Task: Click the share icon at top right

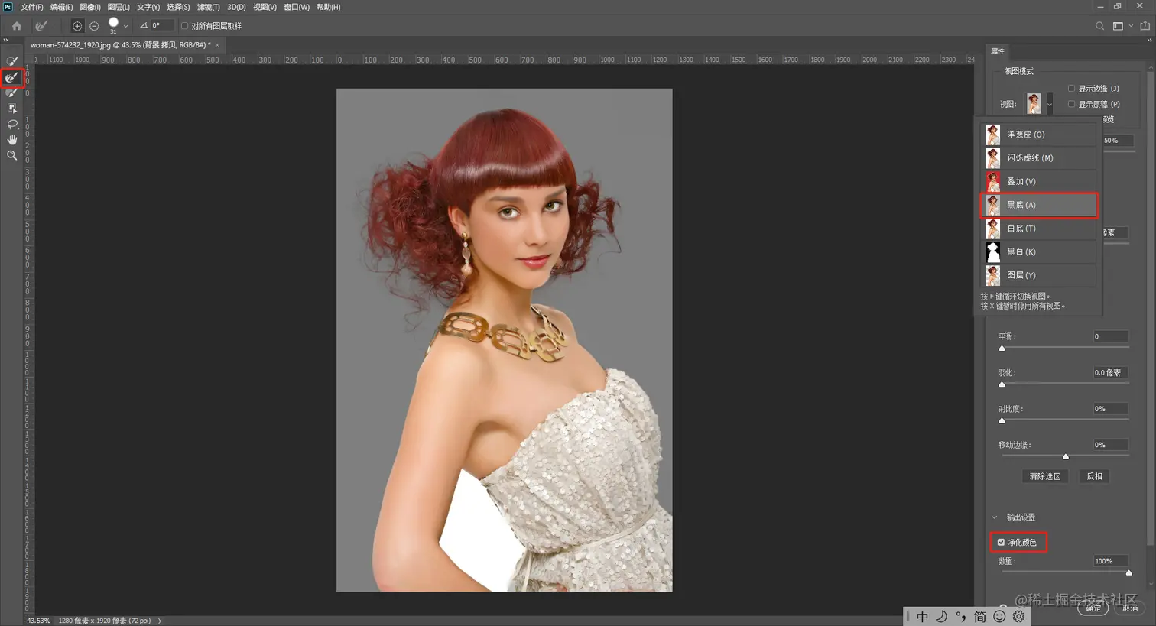Action: [1145, 26]
